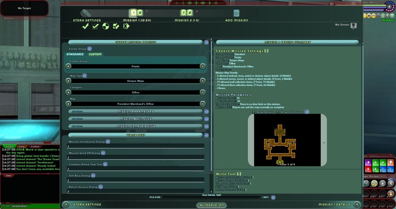Open help next to Write Text header
The width and height of the screenshot is (396, 209).
coord(206,135)
